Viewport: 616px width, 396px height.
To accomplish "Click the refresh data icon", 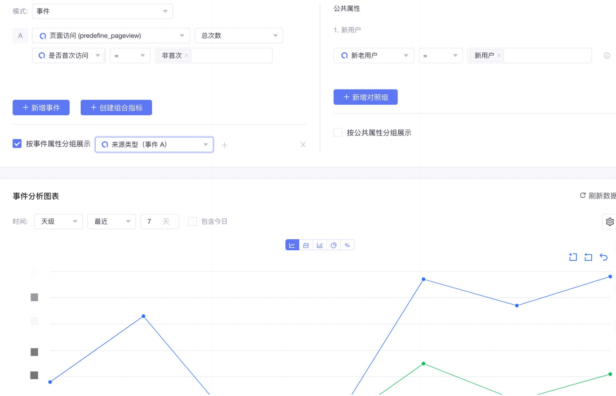I will pyautogui.click(x=583, y=195).
